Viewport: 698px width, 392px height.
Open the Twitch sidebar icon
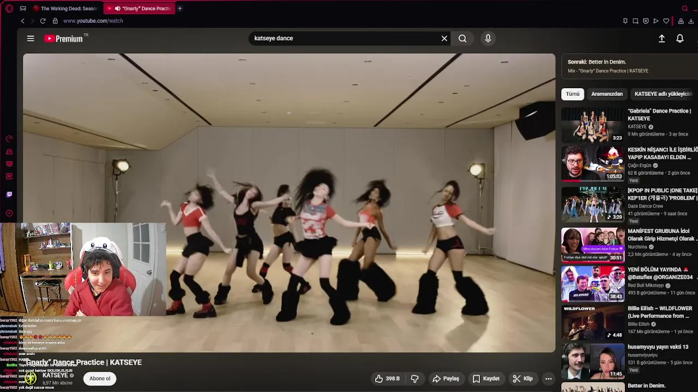click(9, 194)
